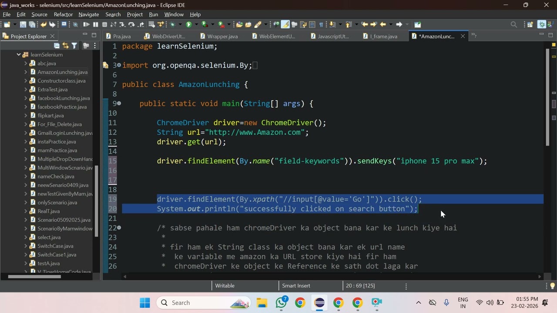Click the toolbar Search magnifier icon

tap(513, 24)
